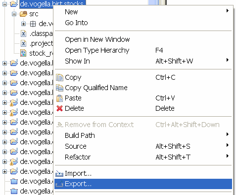The image size is (236, 195).
Task: Click the src source folder icon
Action: [23, 14]
